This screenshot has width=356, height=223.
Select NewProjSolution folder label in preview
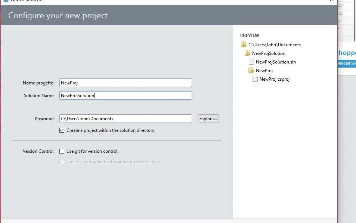(269, 53)
